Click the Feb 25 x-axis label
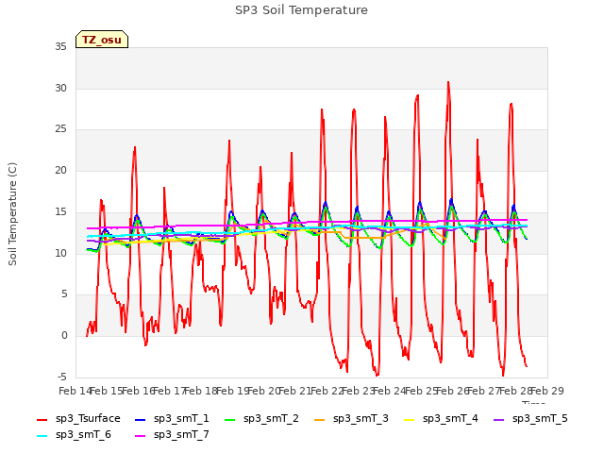Viewport: 604px width, 453px height. [x=421, y=391]
